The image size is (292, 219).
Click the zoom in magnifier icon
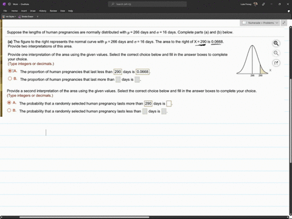tap(276, 43)
